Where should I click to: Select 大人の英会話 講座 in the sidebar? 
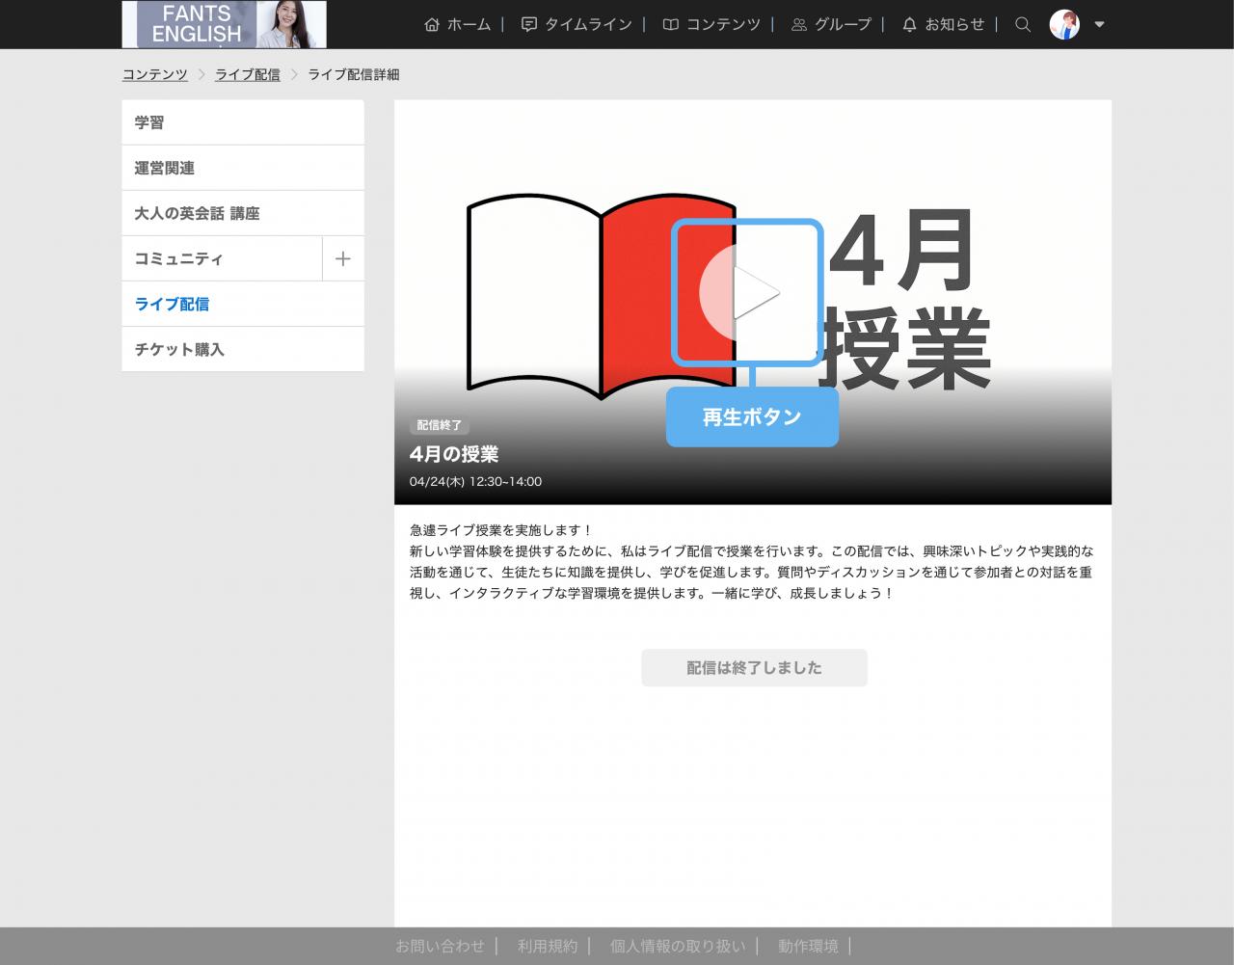(243, 213)
